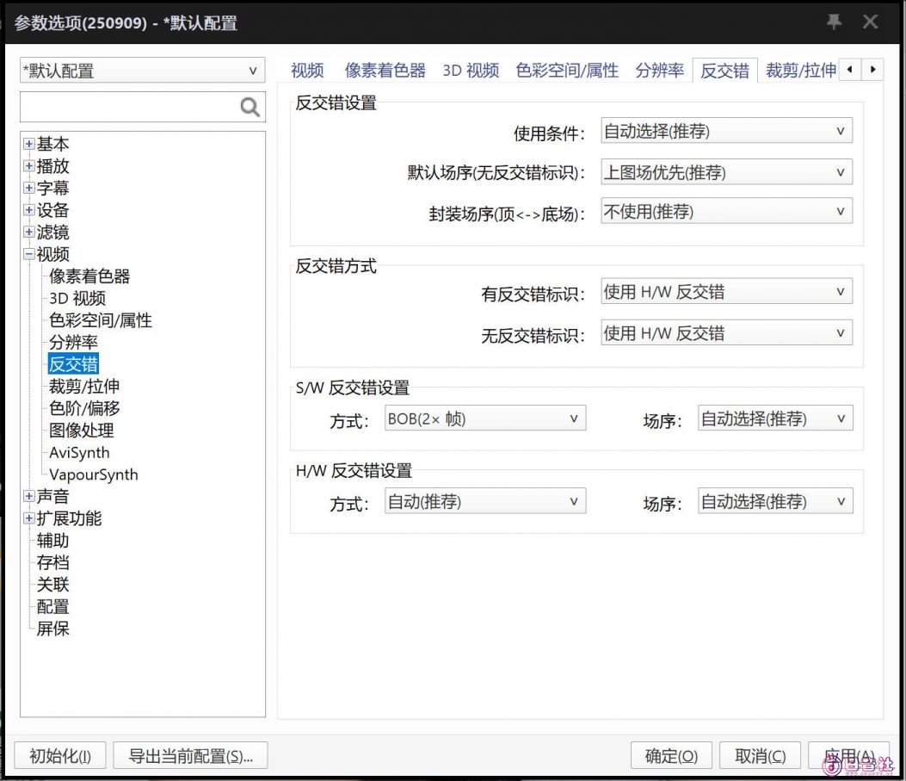Click the right arrow to scroll tabs

click(x=873, y=69)
